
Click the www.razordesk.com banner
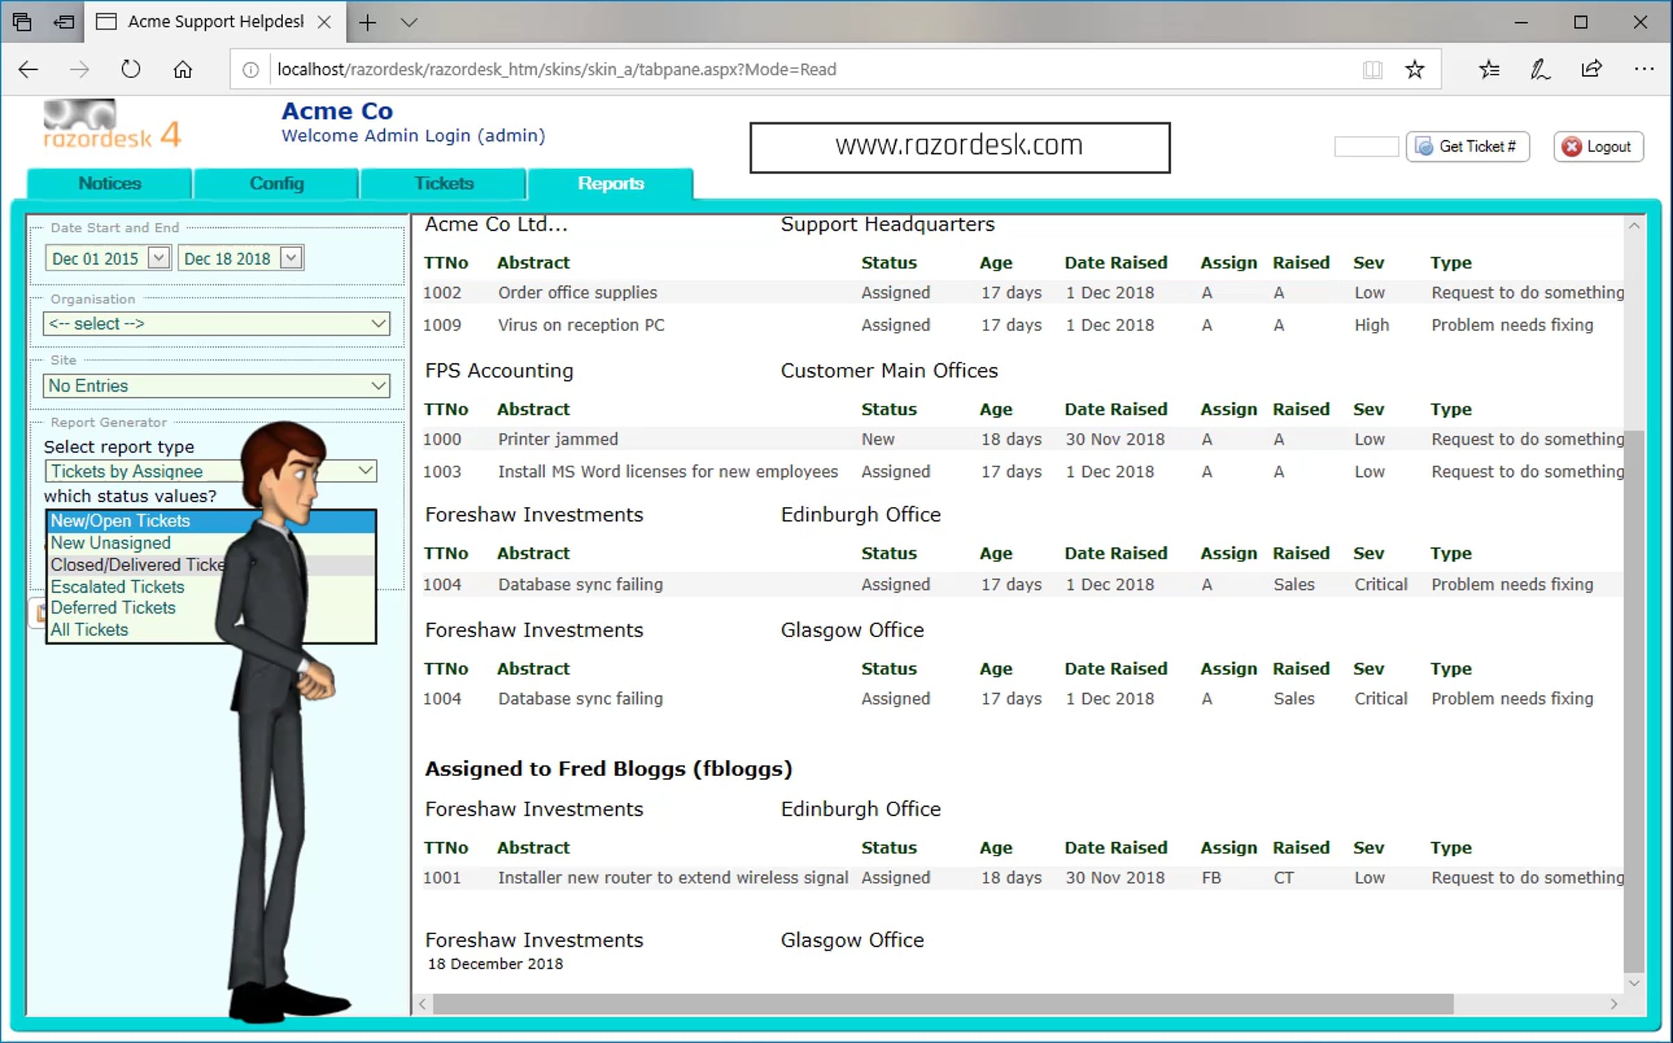pyautogui.click(x=959, y=147)
